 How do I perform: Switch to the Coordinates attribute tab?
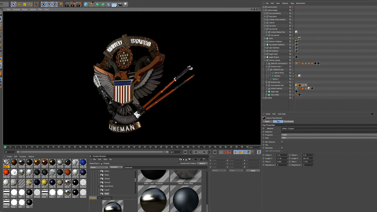coord(288,121)
